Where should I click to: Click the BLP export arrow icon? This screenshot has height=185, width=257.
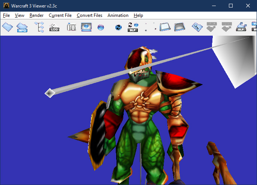click(x=241, y=27)
